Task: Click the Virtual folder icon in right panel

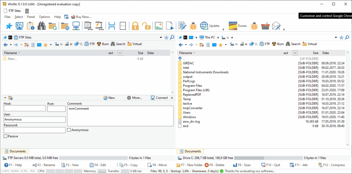Action: click(x=305, y=44)
